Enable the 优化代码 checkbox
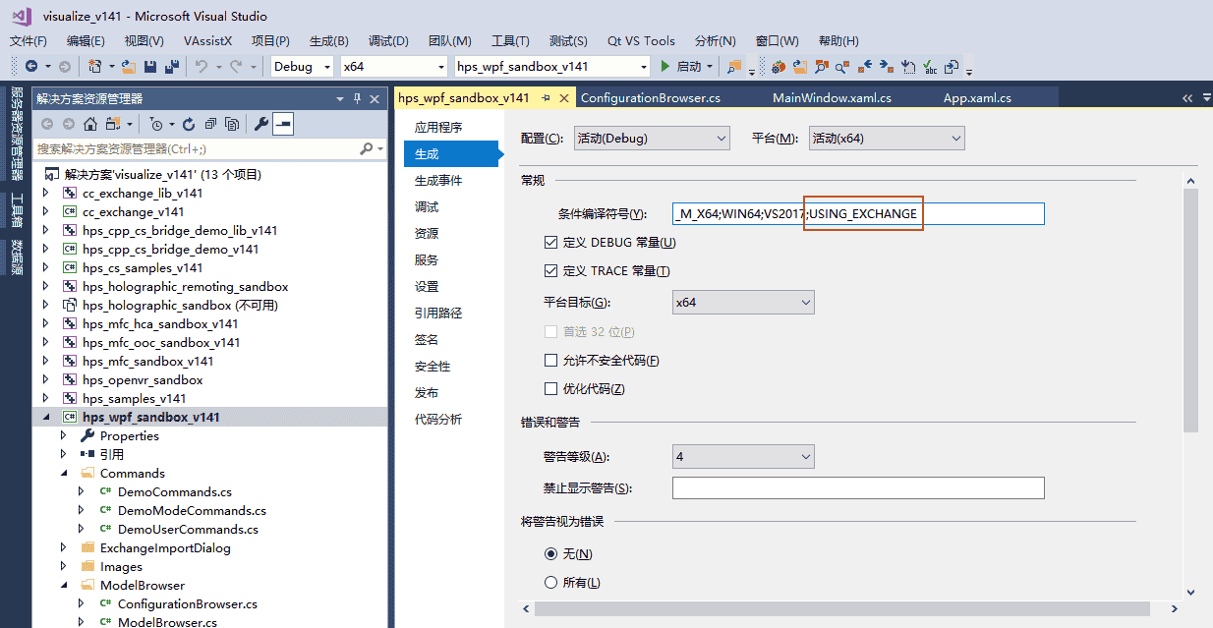Screen dimensions: 1213x628 coord(550,389)
